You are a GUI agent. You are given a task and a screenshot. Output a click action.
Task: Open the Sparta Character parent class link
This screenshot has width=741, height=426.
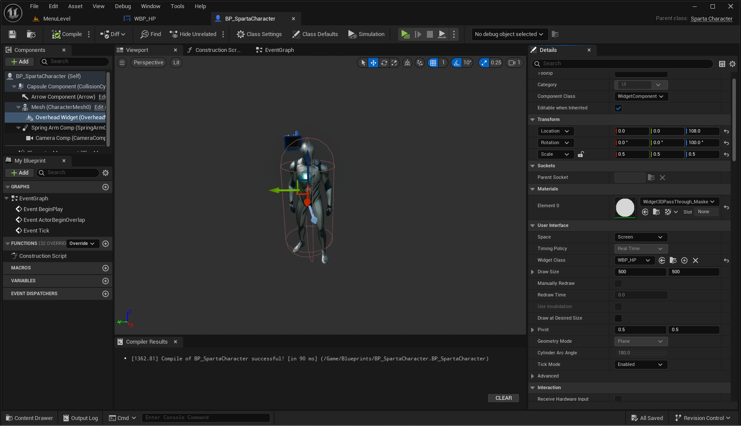711,19
